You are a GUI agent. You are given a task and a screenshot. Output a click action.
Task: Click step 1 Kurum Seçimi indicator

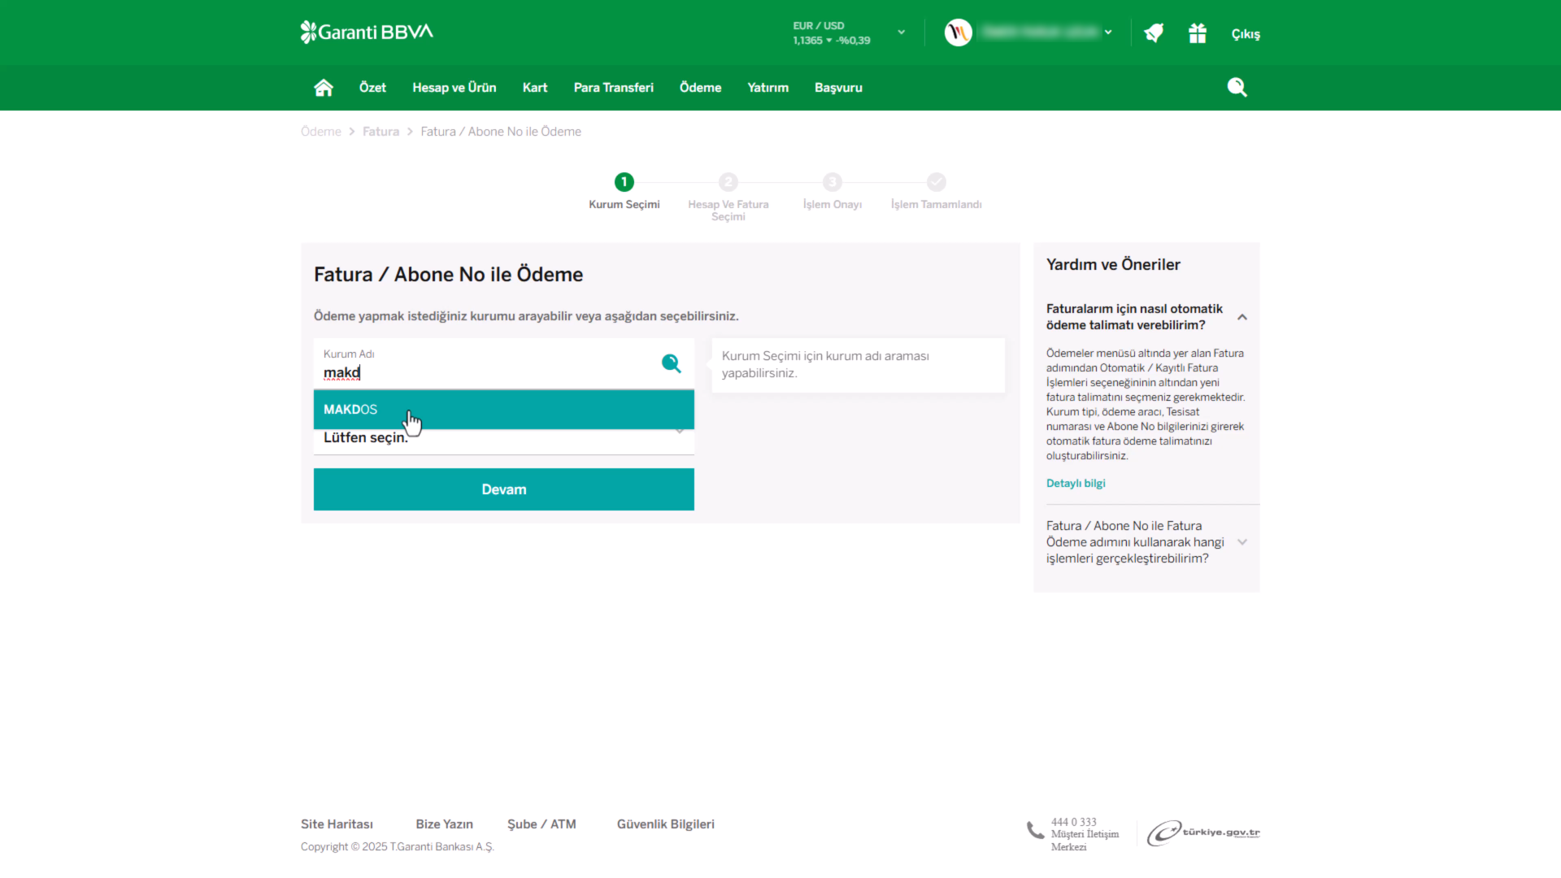tap(624, 182)
